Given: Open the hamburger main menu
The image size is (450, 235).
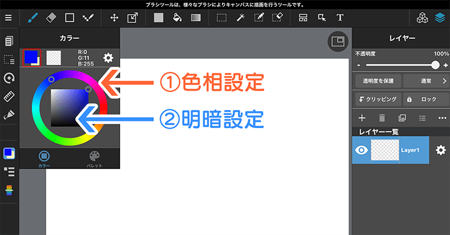Looking at the screenshot, I should (x=9, y=18).
